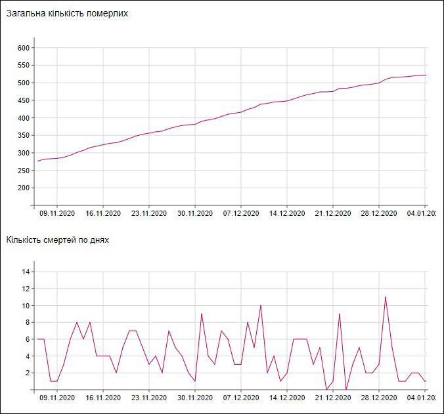Image resolution: width=444 pixels, height=414 pixels.
Task: Click the peak of 10 deaths near 10.12.2020
Action: [261, 306]
